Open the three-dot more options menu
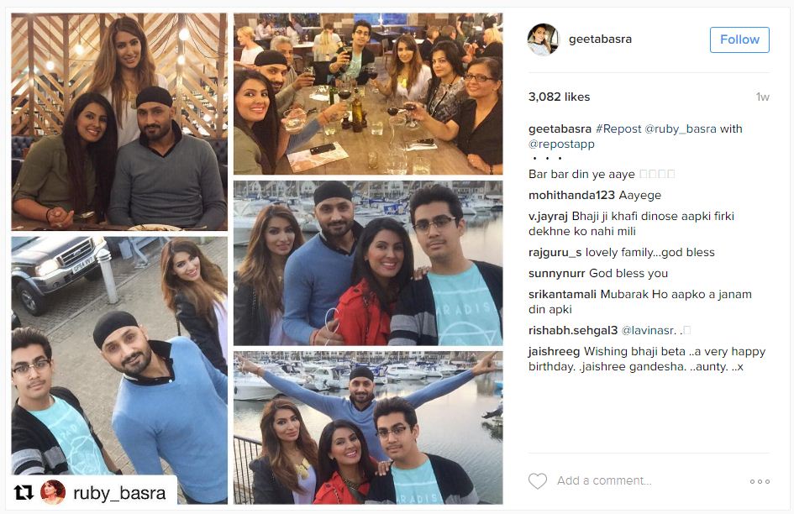This screenshot has width=794, height=514. [x=760, y=481]
